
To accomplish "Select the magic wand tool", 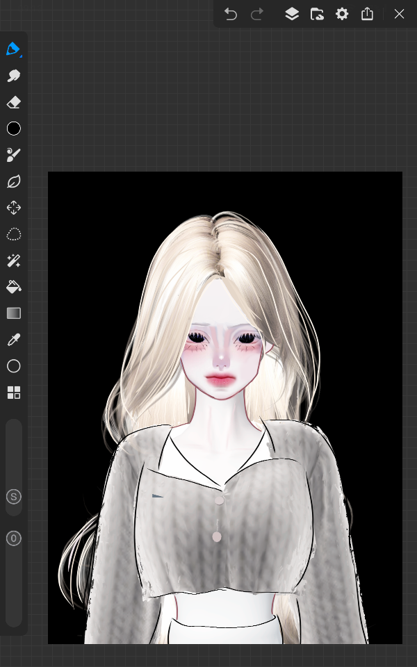I will point(13,261).
